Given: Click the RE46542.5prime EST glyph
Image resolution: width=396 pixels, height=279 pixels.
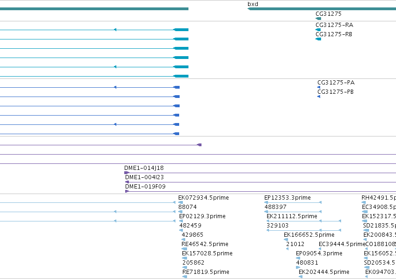Looking at the screenshot, I should coord(184,249).
